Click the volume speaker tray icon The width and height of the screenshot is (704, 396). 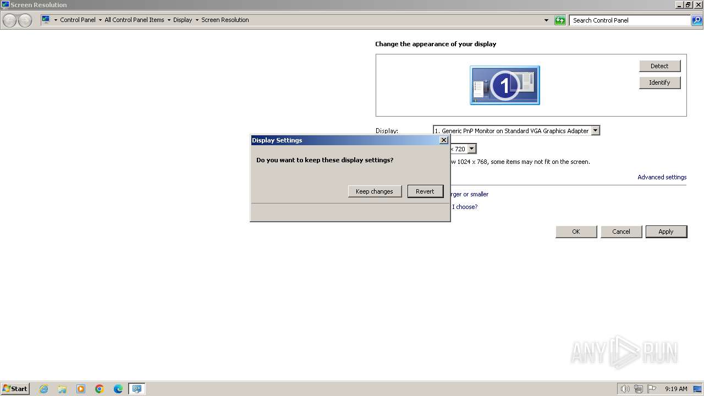tap(625, 389)
